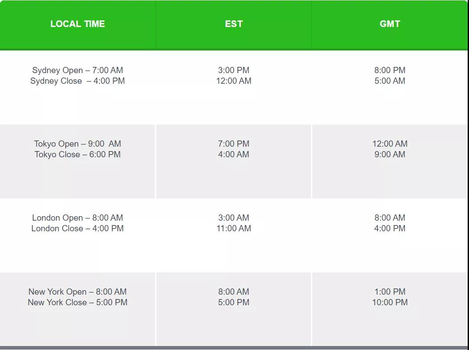Select the London Open – 8:00 AM text
Viewport: 469px width, 350px height.
point(78,218)
